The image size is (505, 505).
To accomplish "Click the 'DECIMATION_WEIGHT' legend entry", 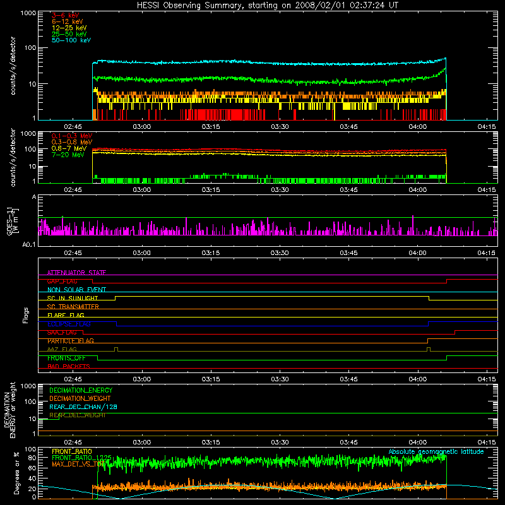I will 80,398.
